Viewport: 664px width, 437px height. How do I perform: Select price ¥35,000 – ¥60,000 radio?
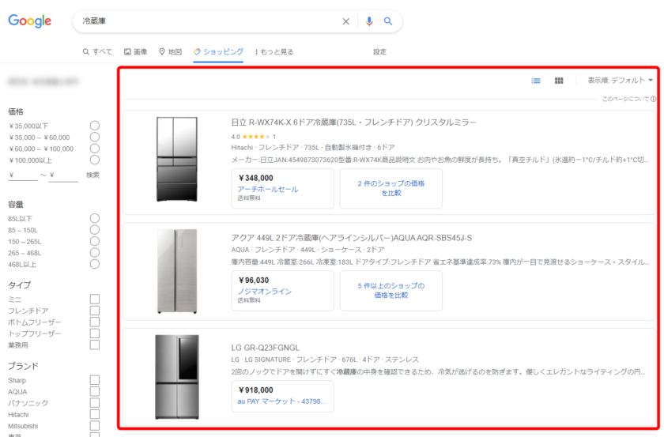pyautogui.click(x=95, y=138)
